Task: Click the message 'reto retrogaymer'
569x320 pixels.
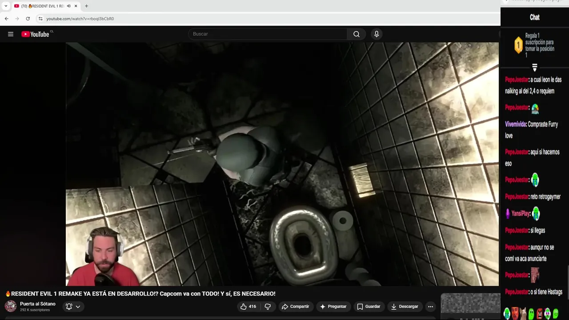Action: click(x=545, y=196)
